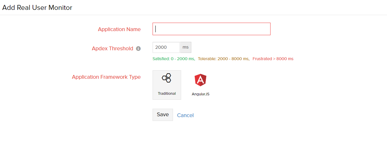Click the red AngularJS shield logo
387x152 pixels.
tap(200, 80)
